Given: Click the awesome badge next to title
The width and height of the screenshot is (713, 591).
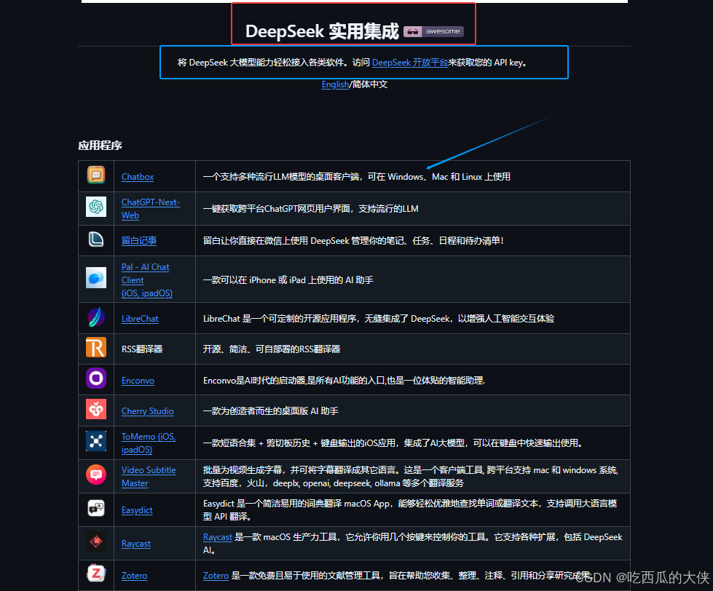Looking at the screenshot, I should (433, 31).
